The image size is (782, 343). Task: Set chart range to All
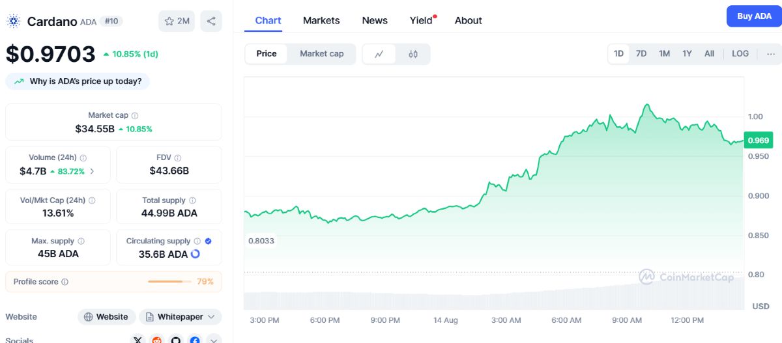709,54
